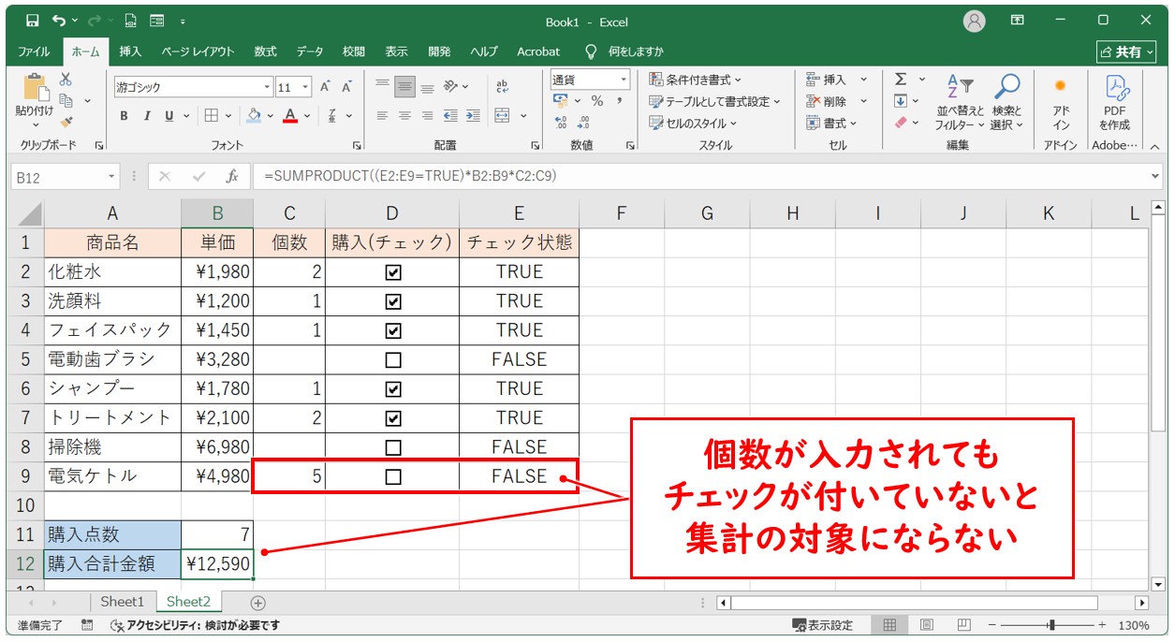The width and height of the screenshot is (1175, 642).
Task: Apply italic formatting
Action: pos(147,115)
